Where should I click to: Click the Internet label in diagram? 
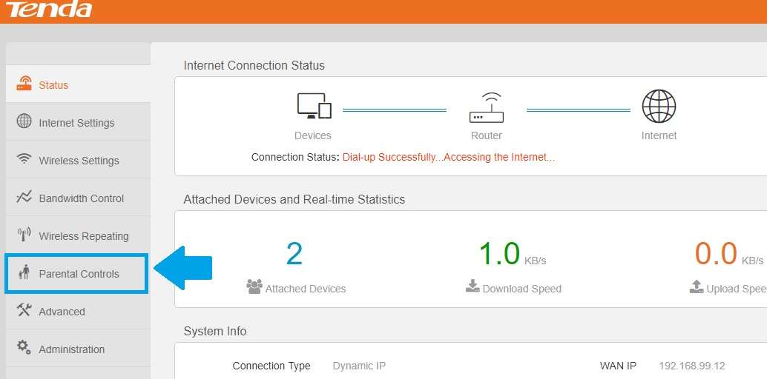tap(659, 135)
